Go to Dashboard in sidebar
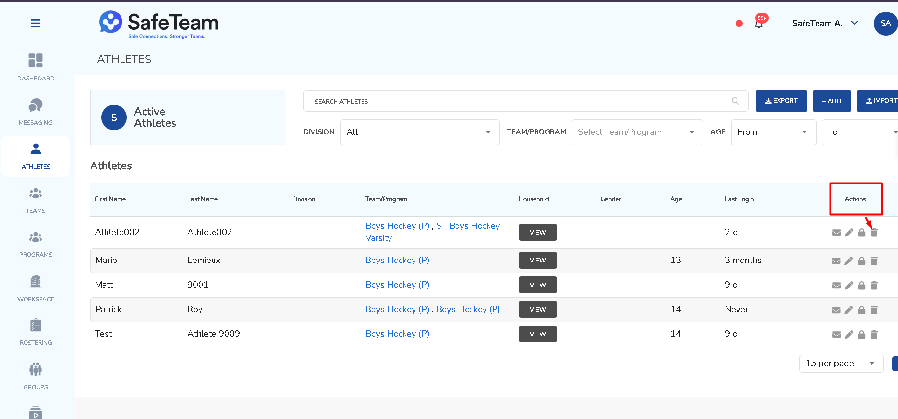This screenshot has height=419, width=898. click(36, 67)
